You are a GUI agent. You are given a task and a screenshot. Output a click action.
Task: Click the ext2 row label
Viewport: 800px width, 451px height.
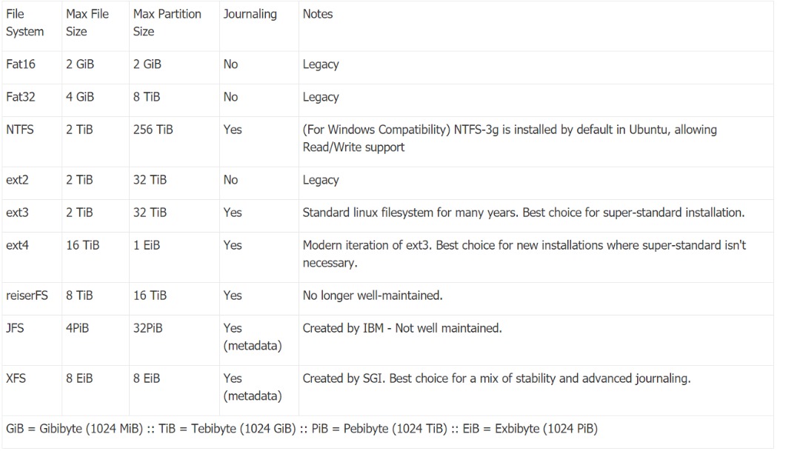(17, 180)
